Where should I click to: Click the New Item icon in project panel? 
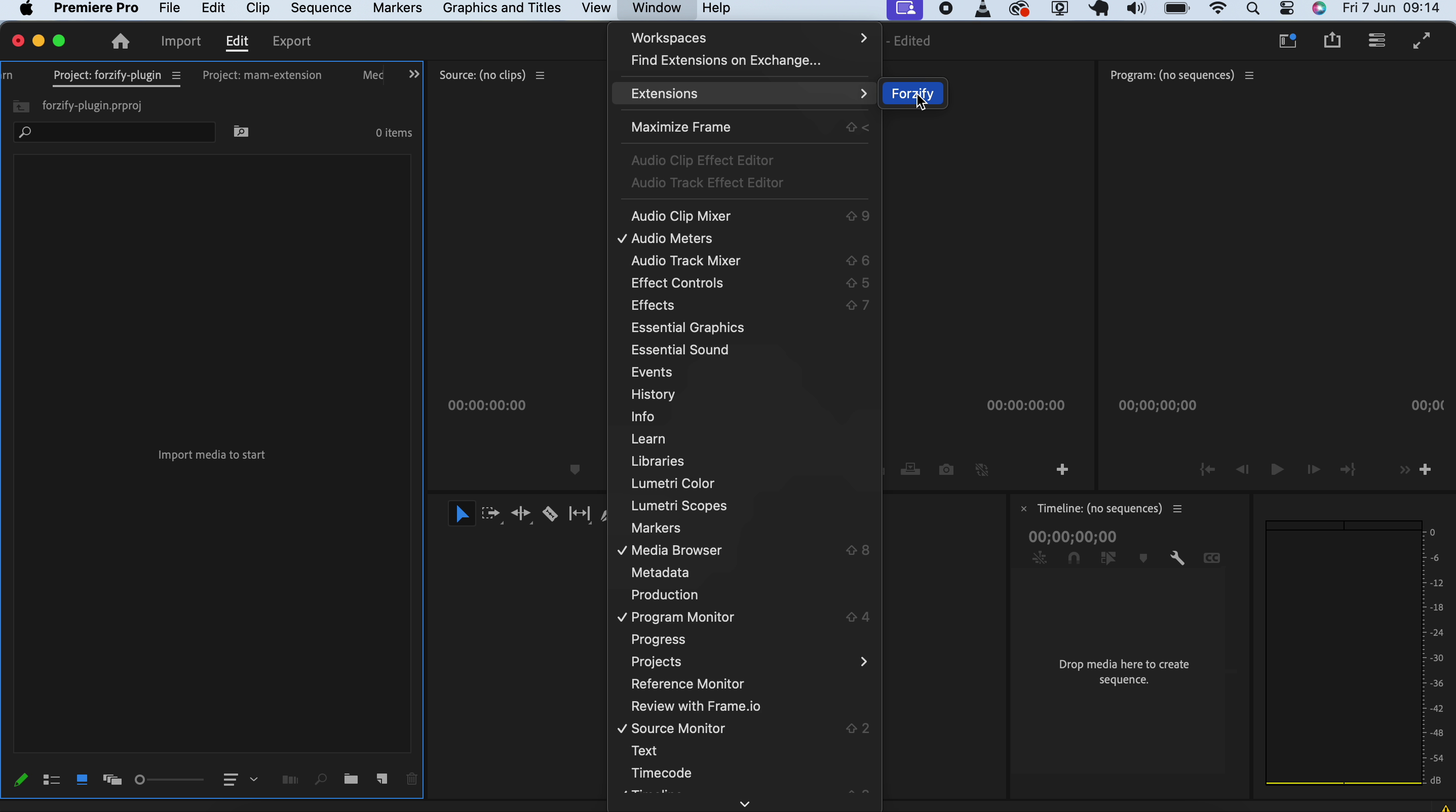pos(382,779)
